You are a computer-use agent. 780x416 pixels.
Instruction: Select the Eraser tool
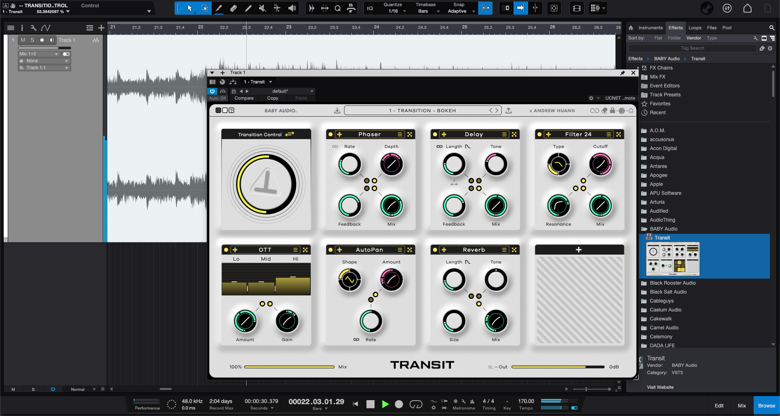234,8
